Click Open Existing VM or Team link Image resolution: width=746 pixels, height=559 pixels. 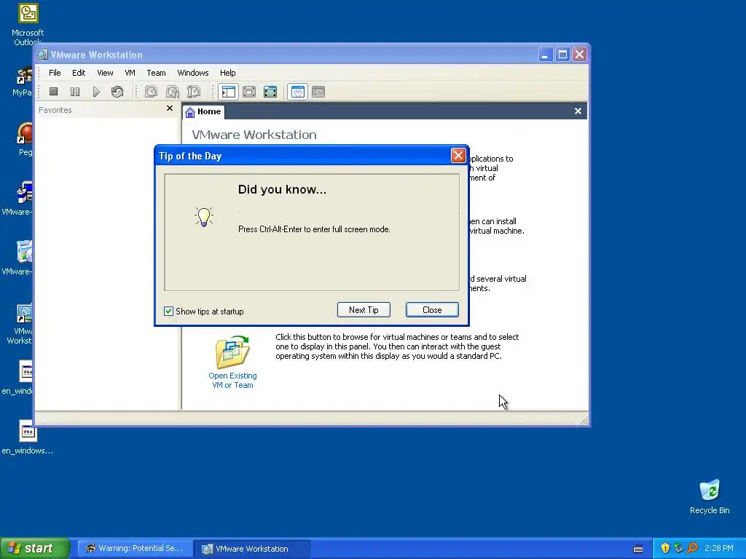[x=232, y=380]
